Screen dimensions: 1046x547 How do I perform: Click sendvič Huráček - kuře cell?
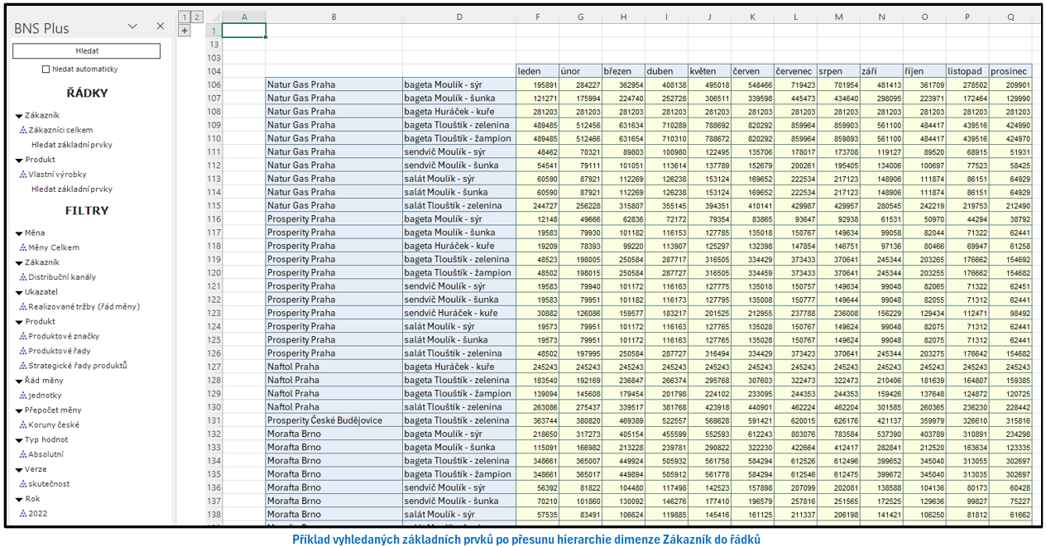coord(458,313)
